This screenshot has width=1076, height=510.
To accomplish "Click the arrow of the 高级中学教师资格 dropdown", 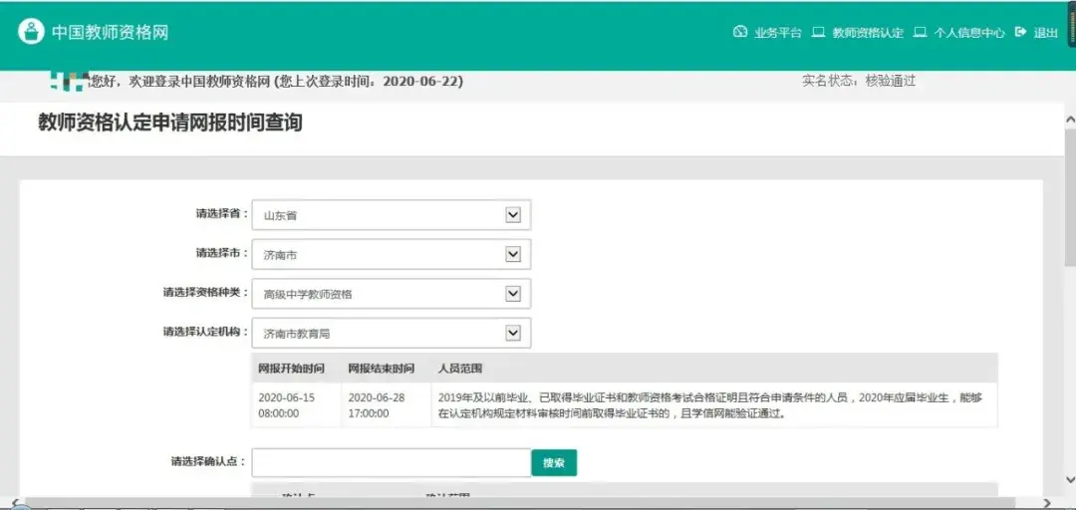I will 513,293.
